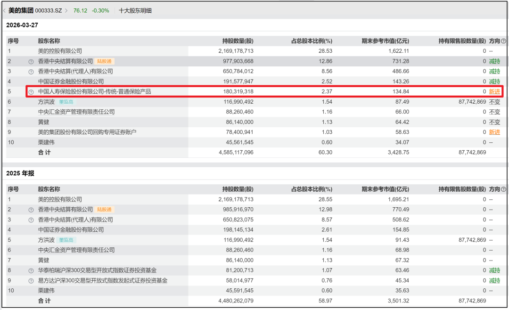Click the 董监高 tag in 2026-03-27 table
Screen dimensions: 509x310
pyautogui.click(x=66, y=102)
